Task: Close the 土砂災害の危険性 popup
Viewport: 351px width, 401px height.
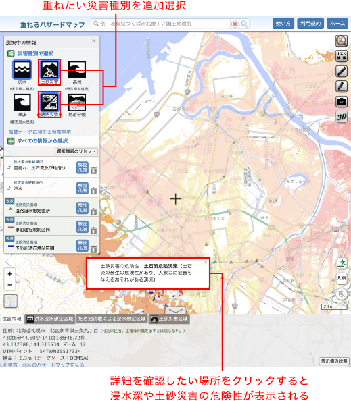Action: pos(206,262)
